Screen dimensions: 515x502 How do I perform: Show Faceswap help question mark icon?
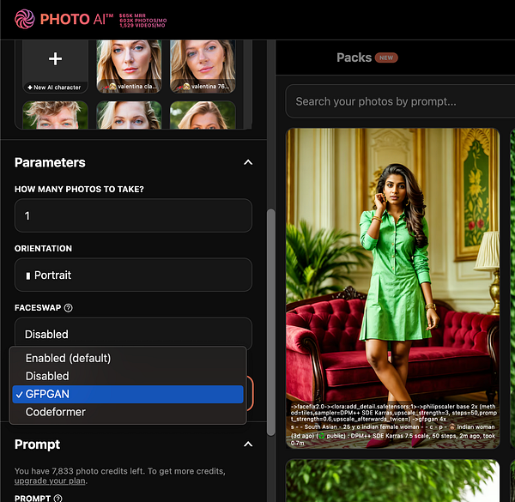click(69, 308)
